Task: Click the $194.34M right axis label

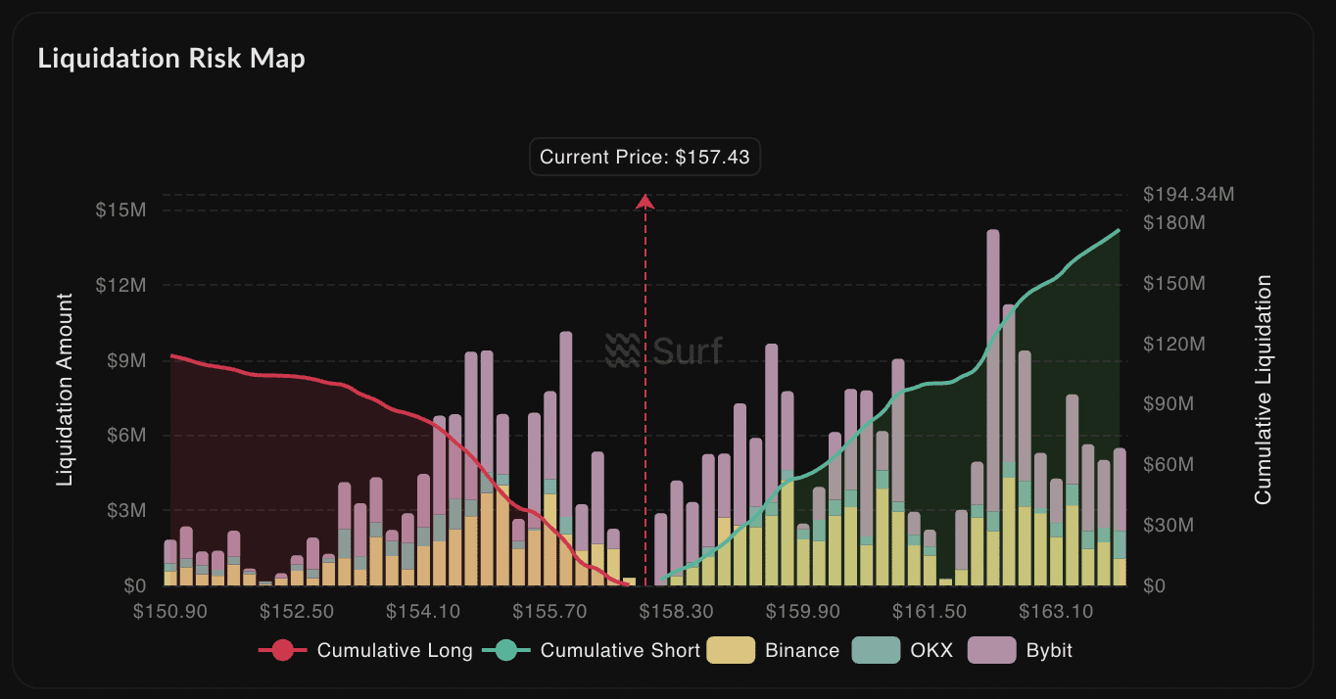Action: coord(1189,195)
